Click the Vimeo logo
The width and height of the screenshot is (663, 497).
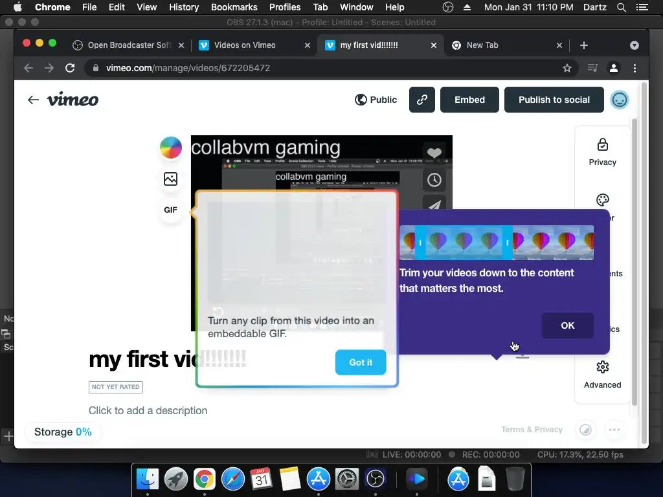(x=73, y=100)
